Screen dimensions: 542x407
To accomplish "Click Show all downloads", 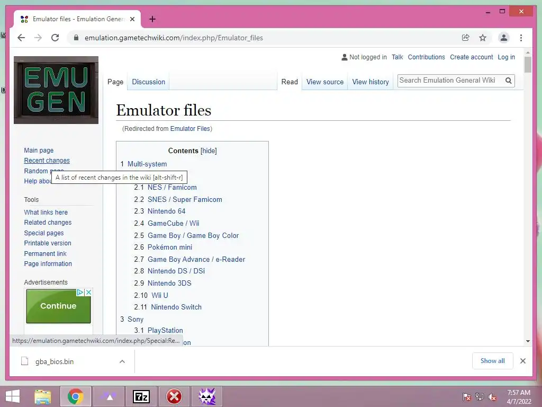I will click(493, 361).
